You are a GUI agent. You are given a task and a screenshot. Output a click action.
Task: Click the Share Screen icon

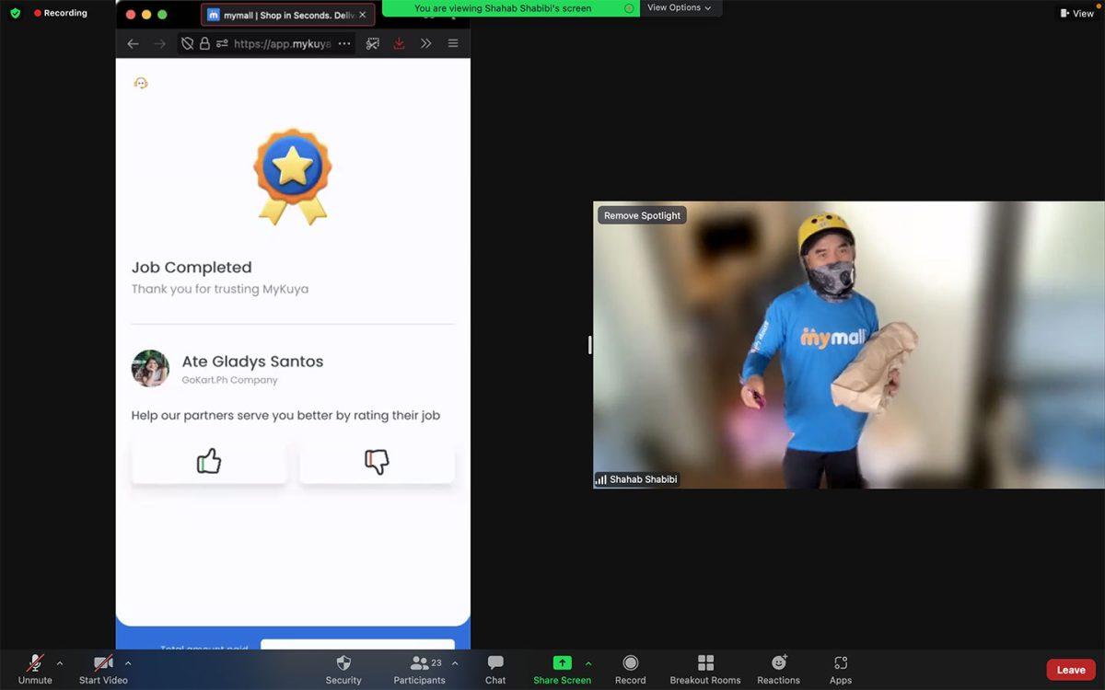tap(562, 663)
